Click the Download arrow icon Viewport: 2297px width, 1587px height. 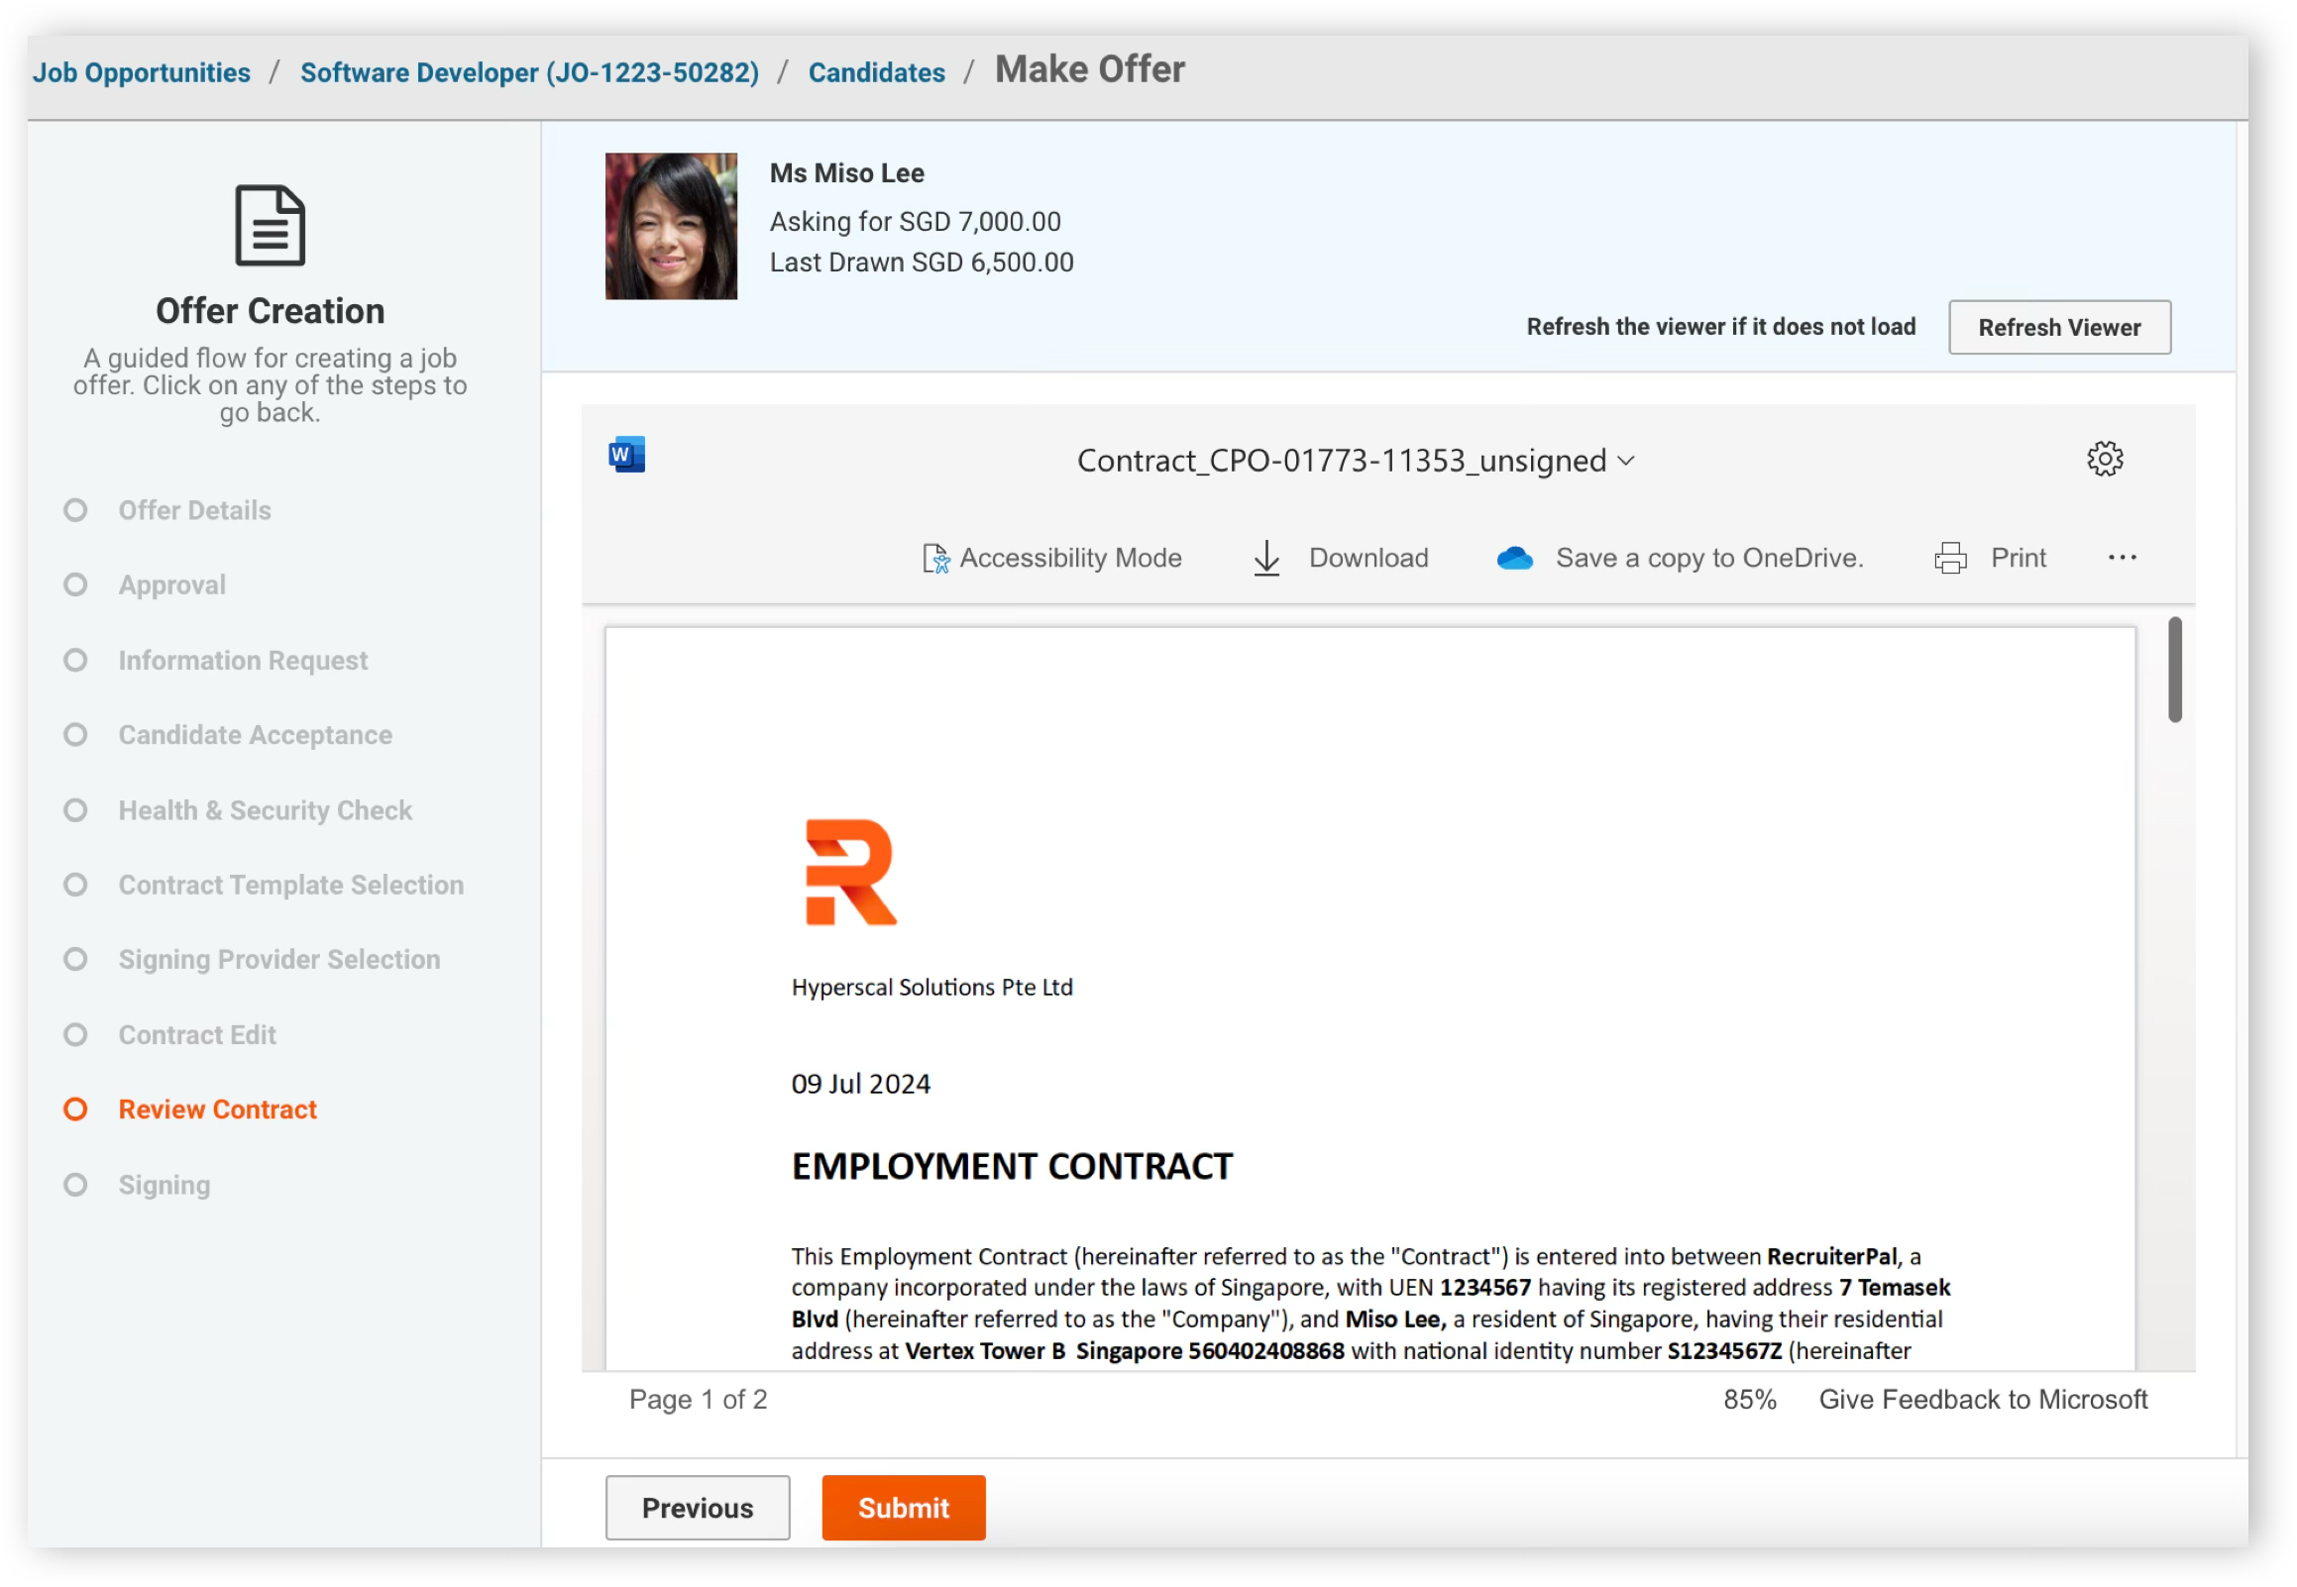click(x=1265, y=559)
